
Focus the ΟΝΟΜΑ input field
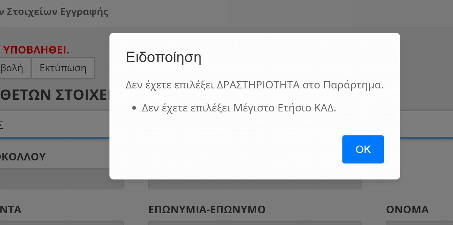(x=419, y=223)
